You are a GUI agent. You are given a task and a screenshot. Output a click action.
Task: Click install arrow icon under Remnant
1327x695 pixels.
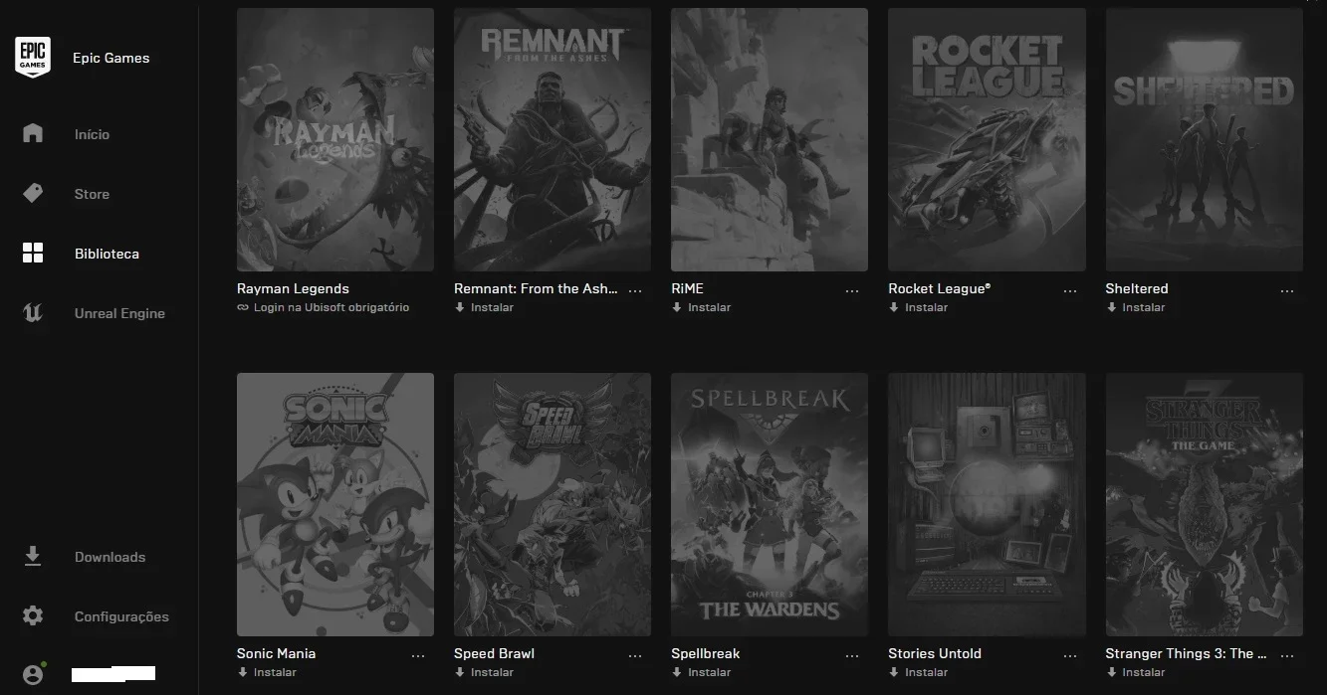tap(460, 307)
